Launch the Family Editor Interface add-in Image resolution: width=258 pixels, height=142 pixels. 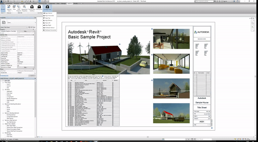(32, 8)
